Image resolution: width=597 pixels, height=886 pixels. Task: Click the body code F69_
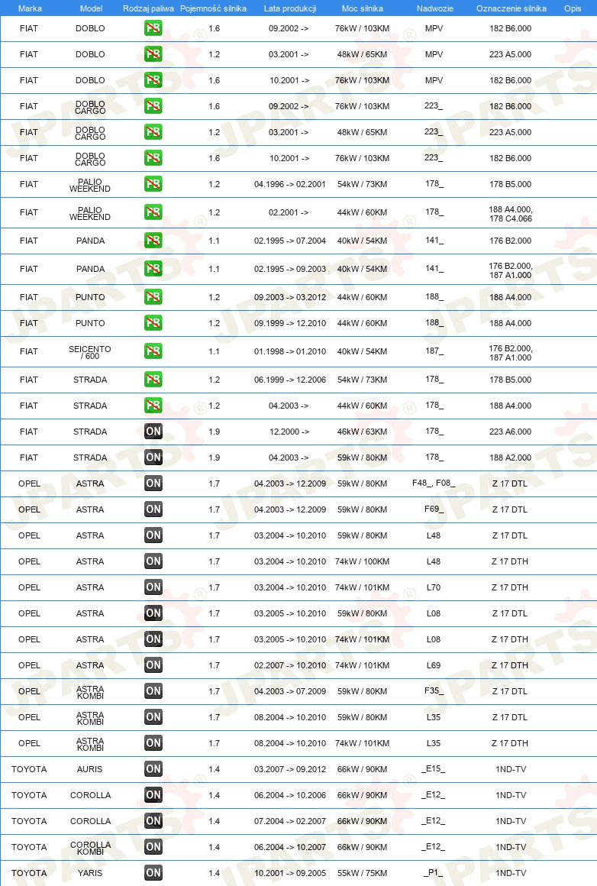pos(434,509)
